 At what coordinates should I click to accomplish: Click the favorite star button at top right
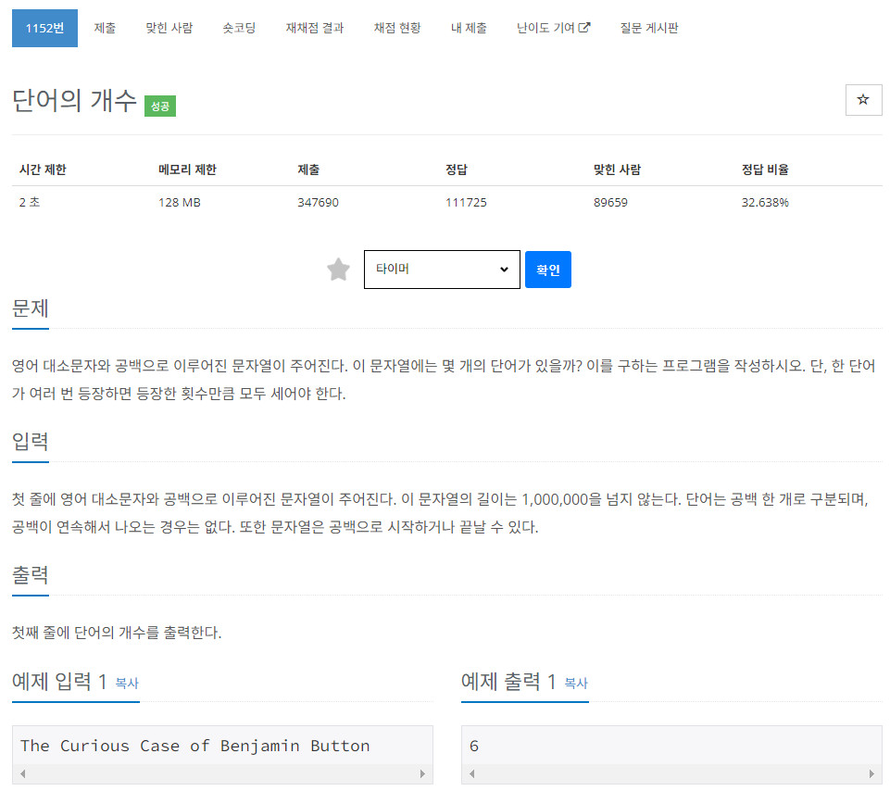pos(863,100)
